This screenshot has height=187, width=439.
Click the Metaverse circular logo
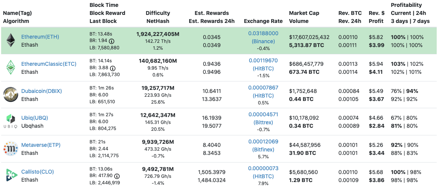10,149
